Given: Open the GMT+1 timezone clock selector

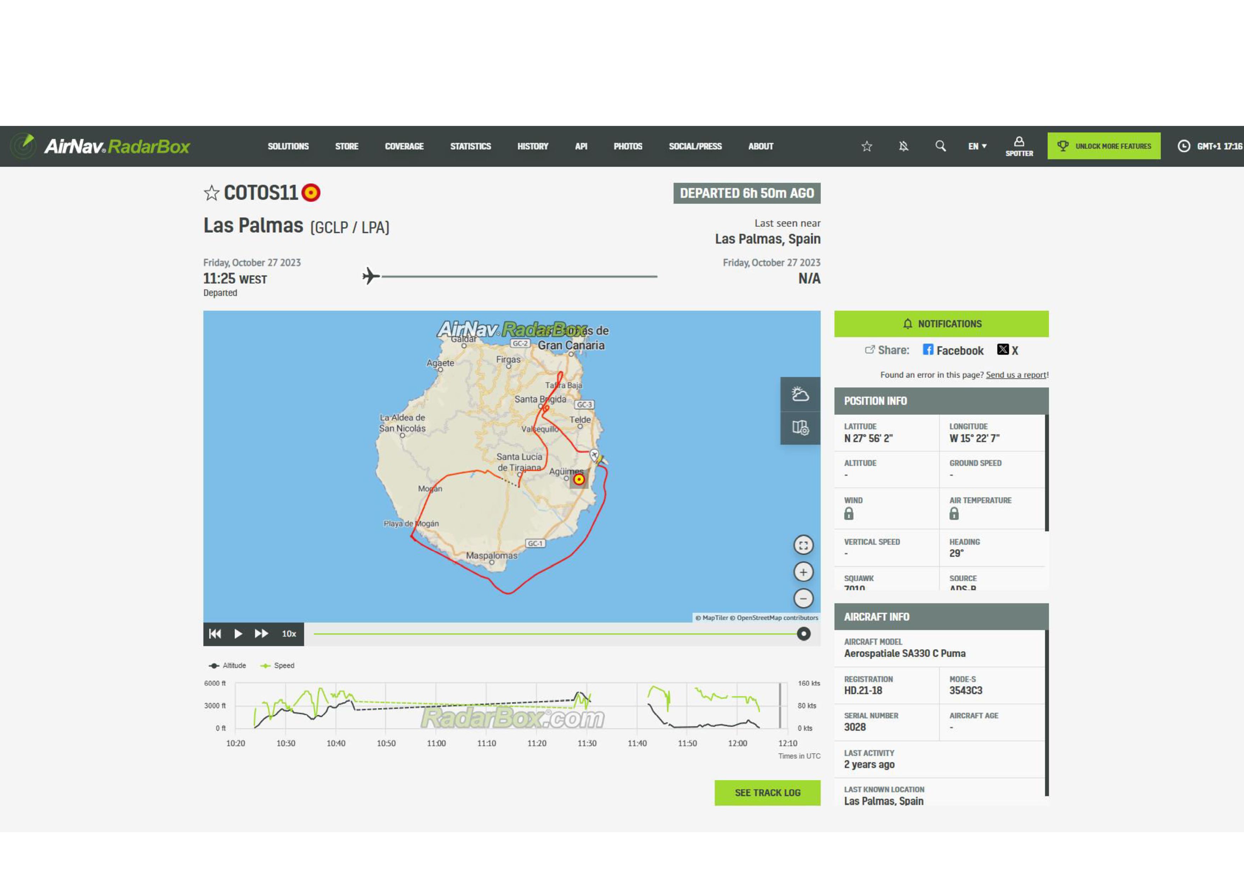Looking at the screenshot, I should [x=1209, y=146].
